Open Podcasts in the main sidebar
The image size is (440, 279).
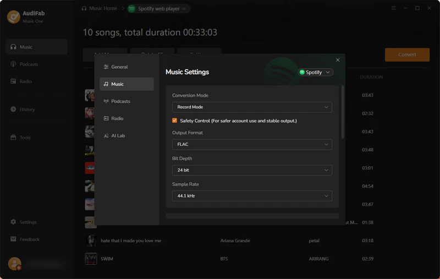[x=36, y=64]
